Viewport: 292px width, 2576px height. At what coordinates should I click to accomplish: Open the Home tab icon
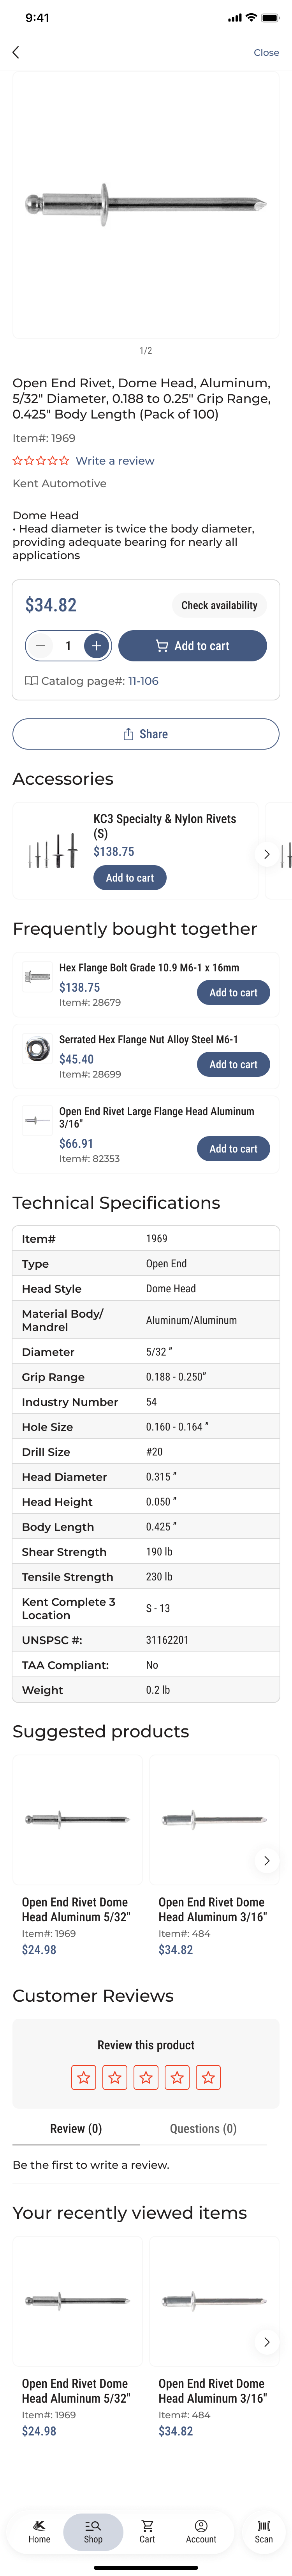(39, 2531)
